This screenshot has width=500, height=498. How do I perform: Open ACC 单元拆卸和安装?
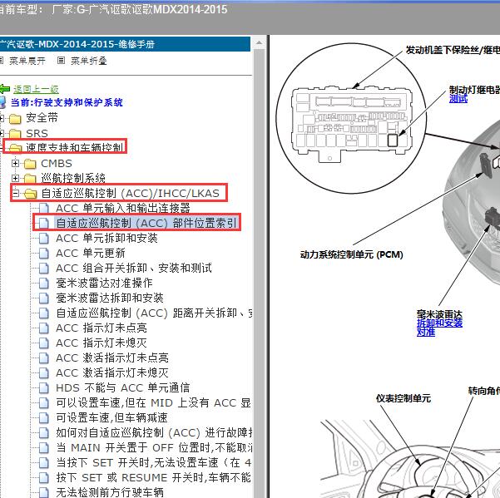(x=106, y=238)
